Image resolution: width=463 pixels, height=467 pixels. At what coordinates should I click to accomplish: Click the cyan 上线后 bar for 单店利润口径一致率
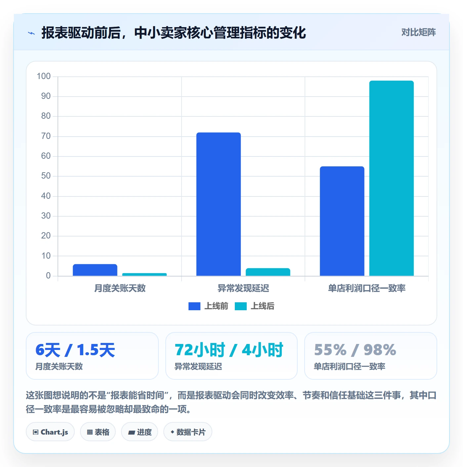tap(392, 178)
